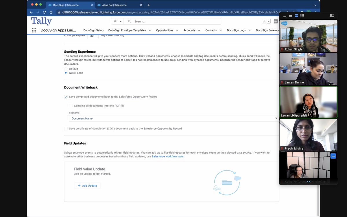This screenshot has width=347, height=217.
Task: Go to the browser home icon
Action: point(51,12)
